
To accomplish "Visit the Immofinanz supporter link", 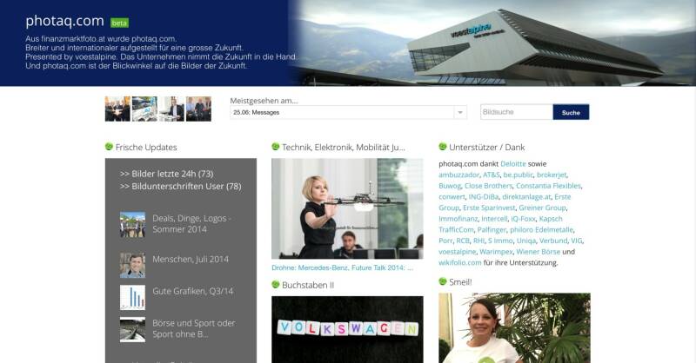I will [x=458, y=219].
